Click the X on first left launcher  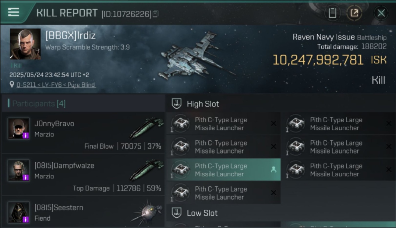(x=274, y=123)
